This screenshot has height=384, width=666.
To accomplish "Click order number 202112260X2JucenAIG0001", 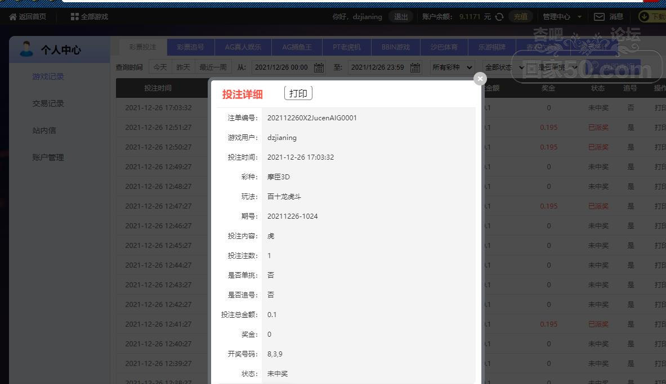I will [x=312, y=118].
